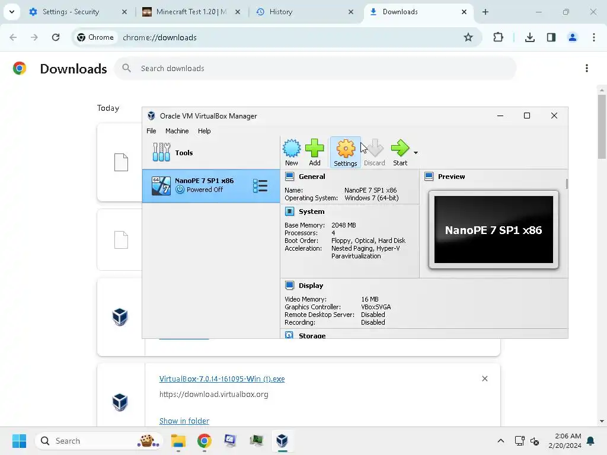Open Downloads page more actions menu
607x455 pixels.
click(587, 69)
